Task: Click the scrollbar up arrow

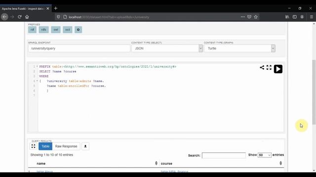Action: (x=314, y=24)
